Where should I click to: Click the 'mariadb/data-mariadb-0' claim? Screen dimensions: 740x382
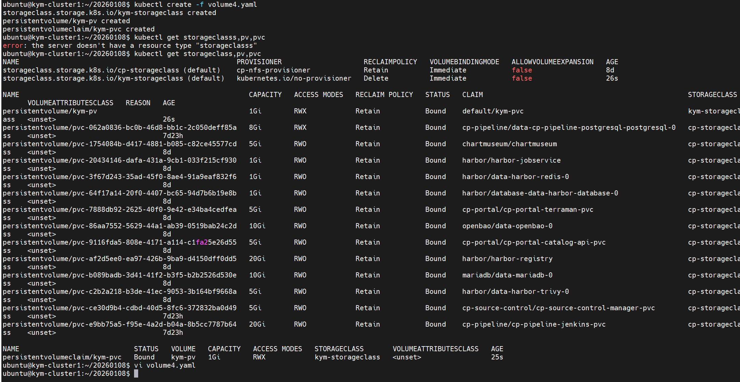tap(507, 275)
